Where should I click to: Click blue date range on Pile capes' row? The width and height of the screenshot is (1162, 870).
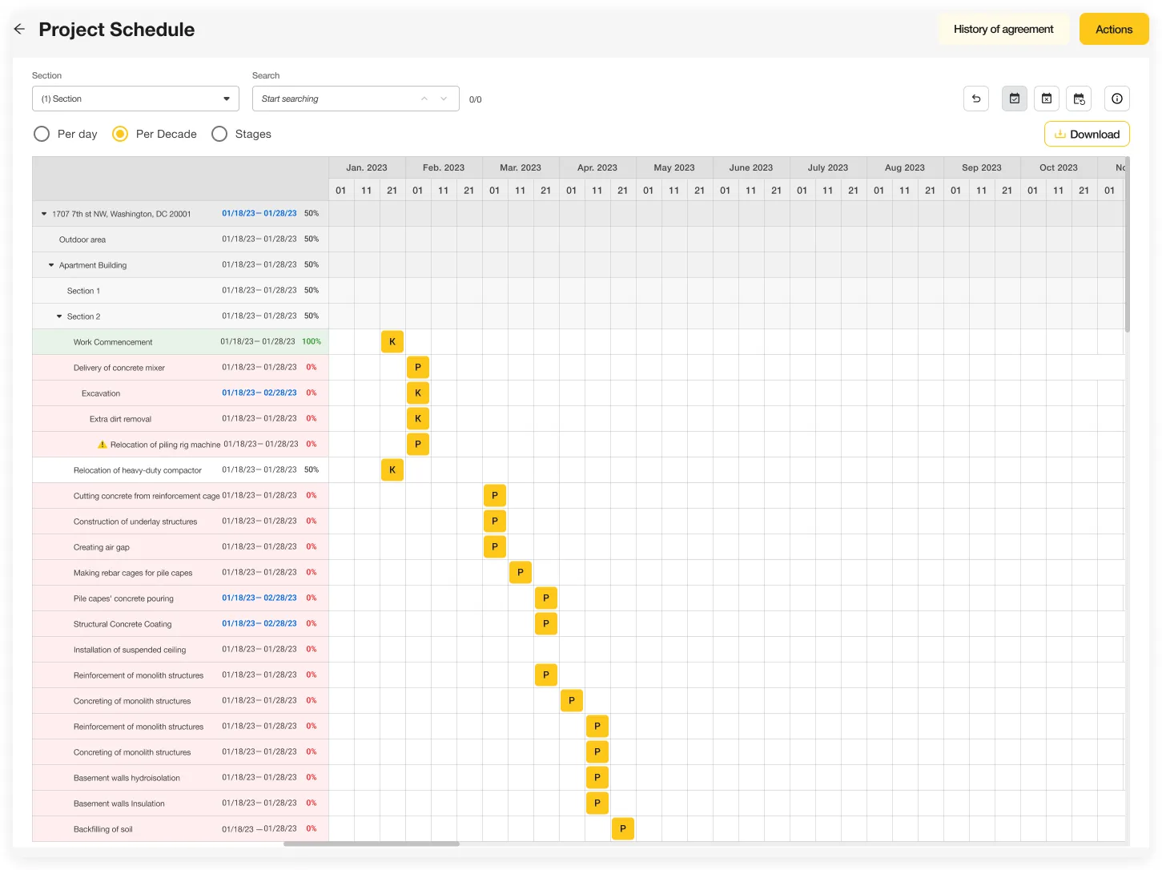(259, 598)
